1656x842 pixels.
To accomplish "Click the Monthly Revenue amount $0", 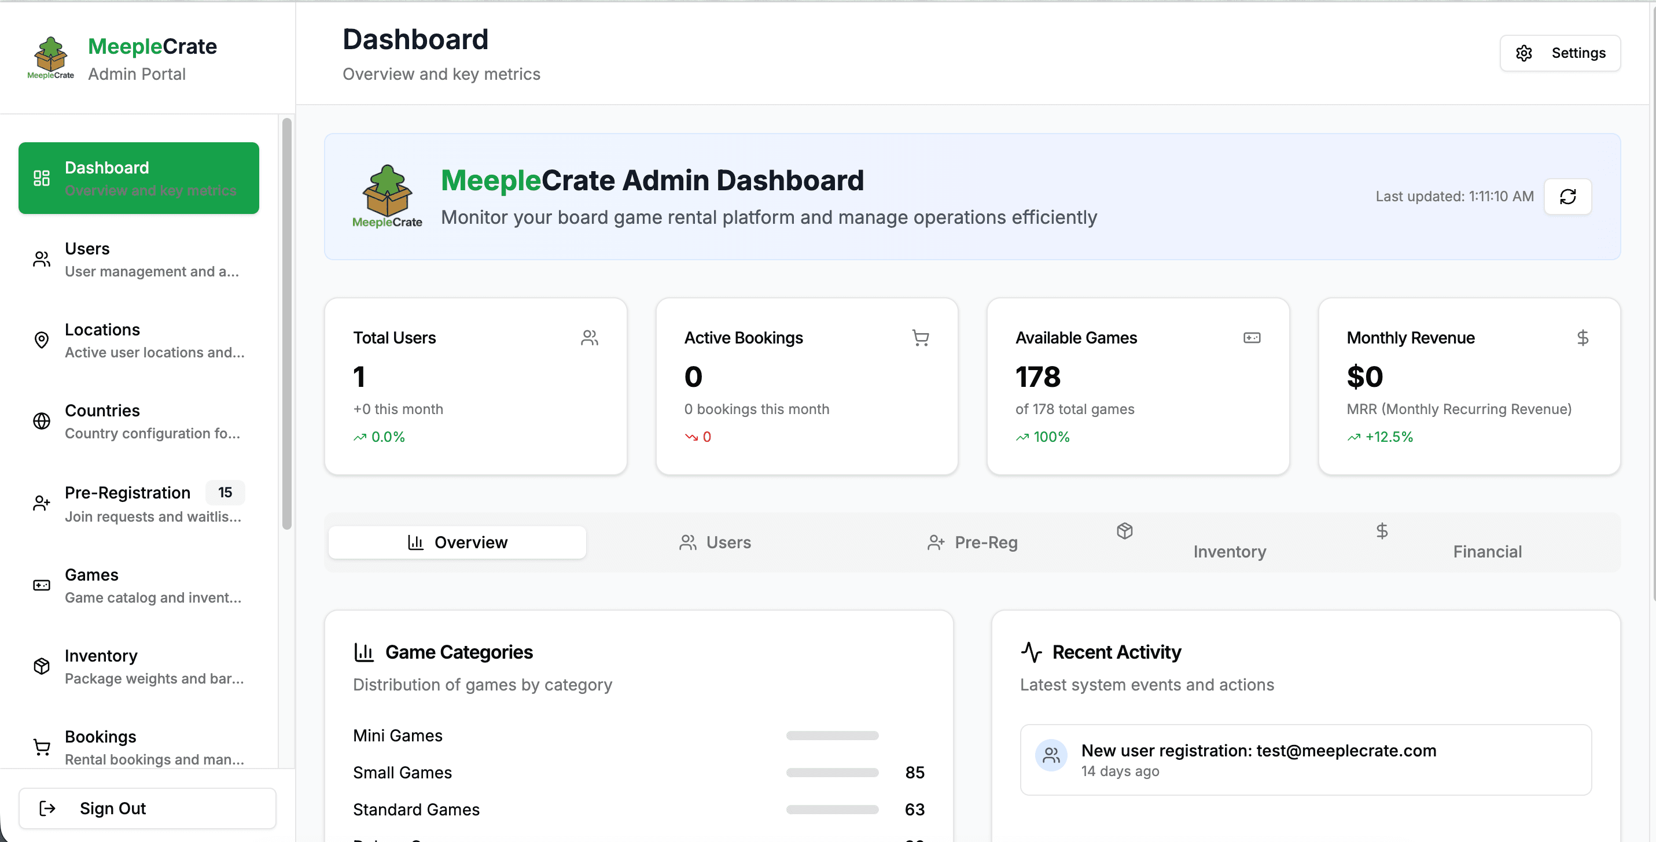I will click(x=1365, y=376).
